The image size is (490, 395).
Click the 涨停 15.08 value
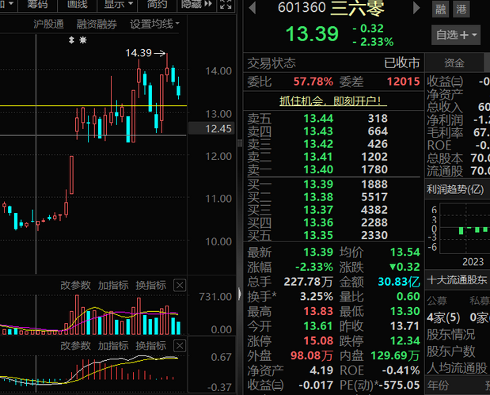pos(318,341)
